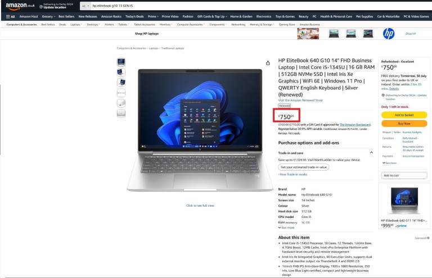Image resolution: width=432 pixels, height=278 pixels.
Task: Click the Laptops breadcrumb link
Action: click(x=154, y=48)
